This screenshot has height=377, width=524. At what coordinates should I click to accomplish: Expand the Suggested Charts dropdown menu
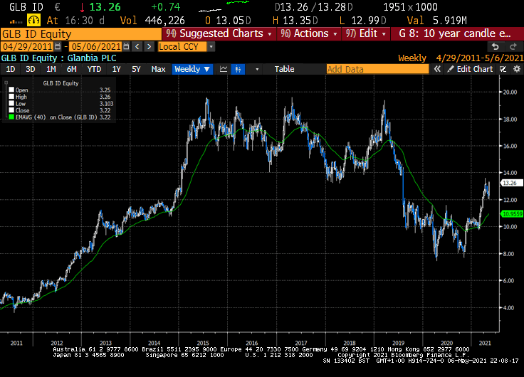218,33
